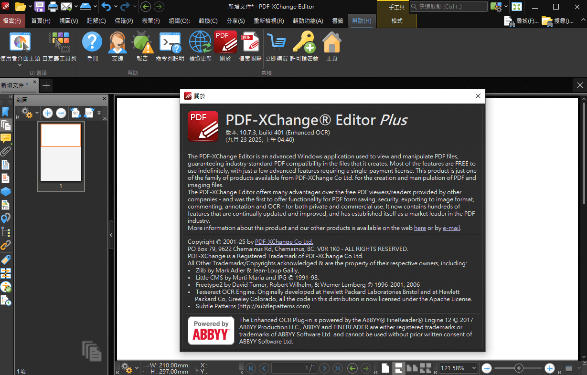Expand thumbnails panel gear options dropdown
587x375 pixels.
37,114
